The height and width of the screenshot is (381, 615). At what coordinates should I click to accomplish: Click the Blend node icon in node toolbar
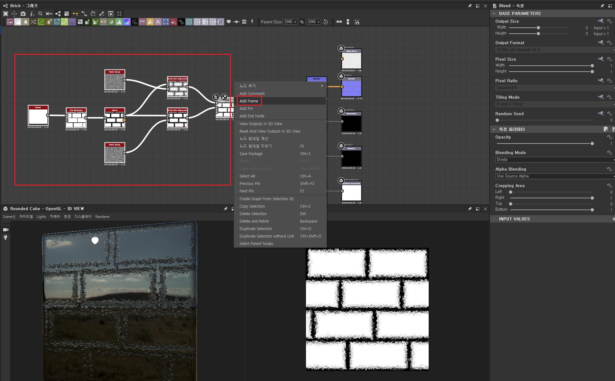18,22
